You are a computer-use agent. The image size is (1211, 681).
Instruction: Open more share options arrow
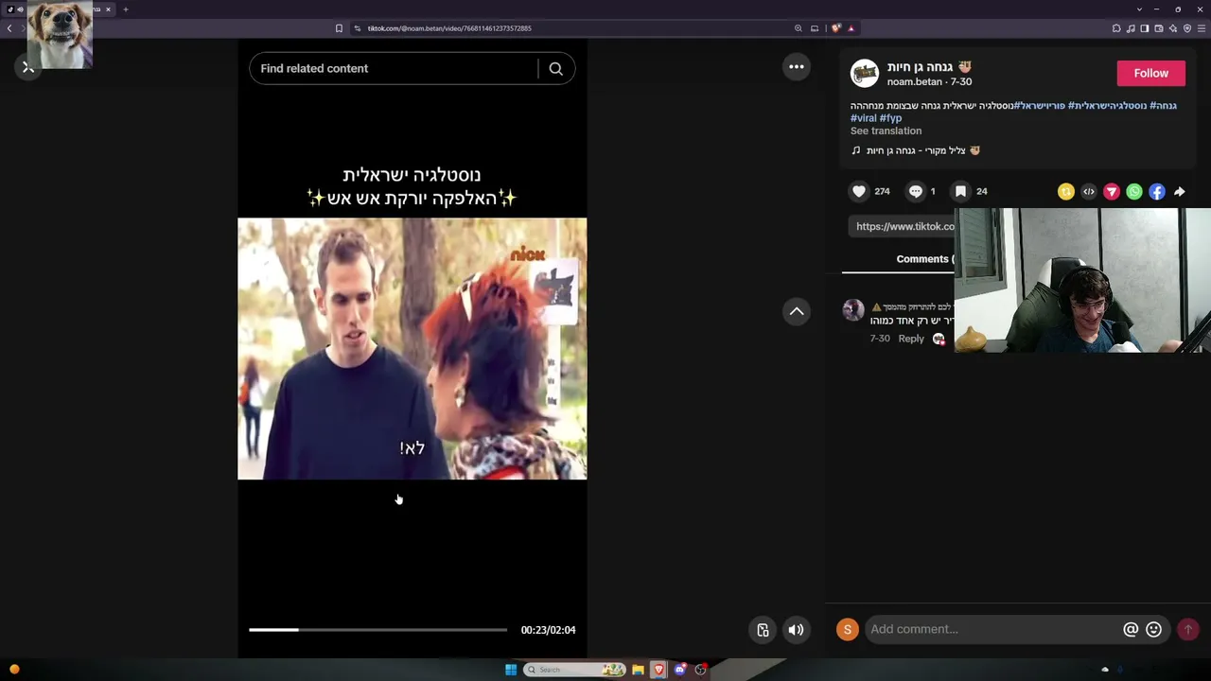tap(1180, 192)
